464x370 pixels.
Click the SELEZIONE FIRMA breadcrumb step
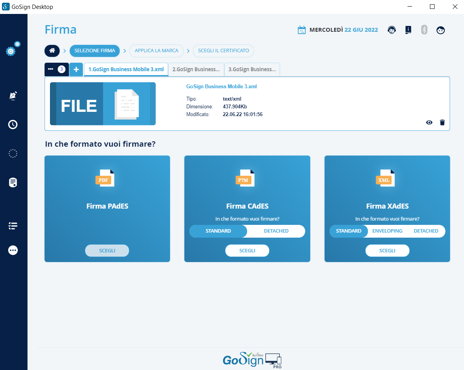click(x=95, y=51)
